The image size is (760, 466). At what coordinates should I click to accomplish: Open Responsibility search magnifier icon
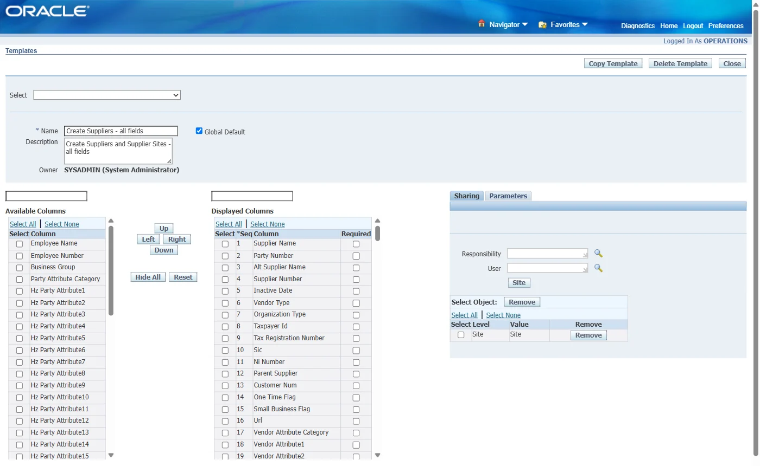pyautogui.click(x=598, y=253)
